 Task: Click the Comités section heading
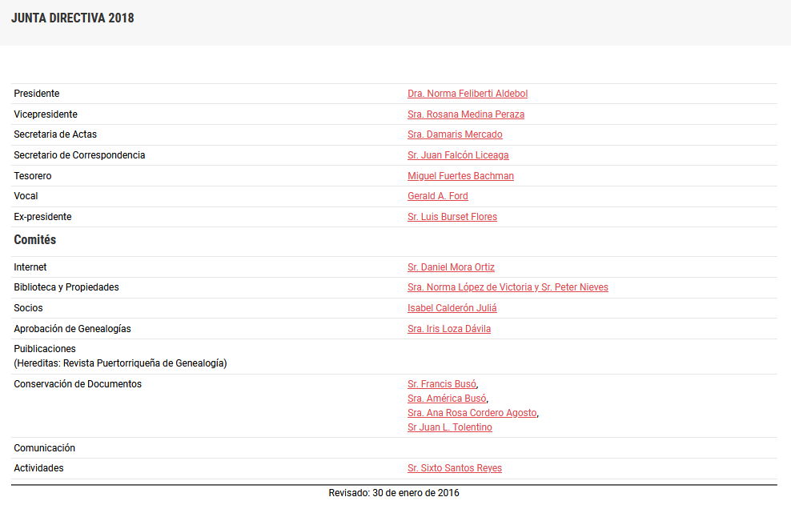(35, 240)
